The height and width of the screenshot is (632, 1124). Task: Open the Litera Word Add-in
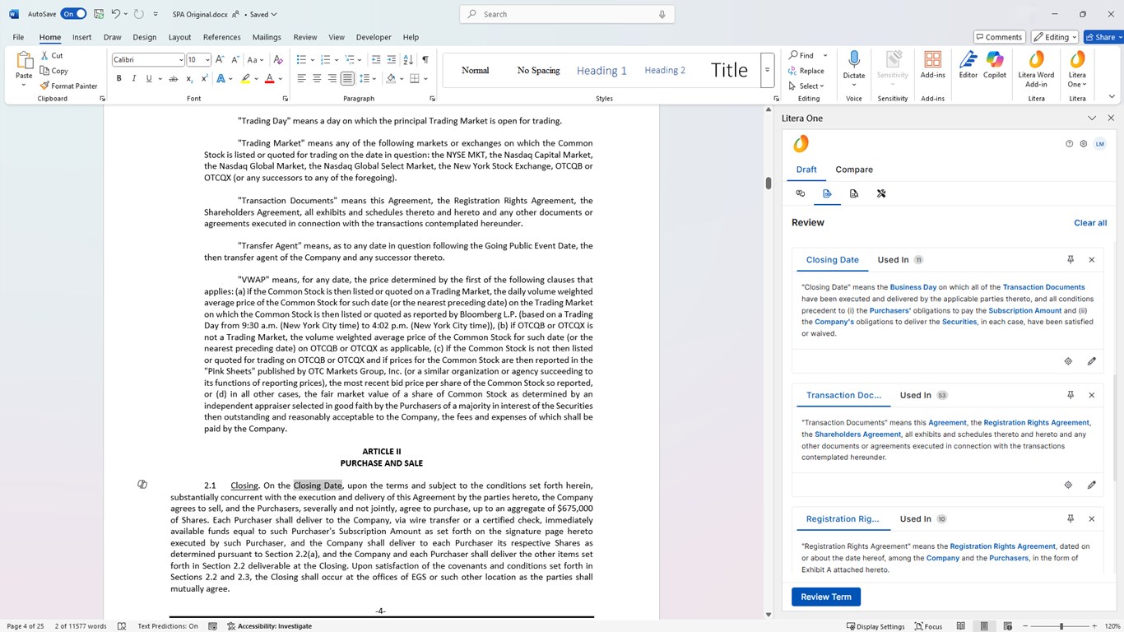pos(1036,68)
